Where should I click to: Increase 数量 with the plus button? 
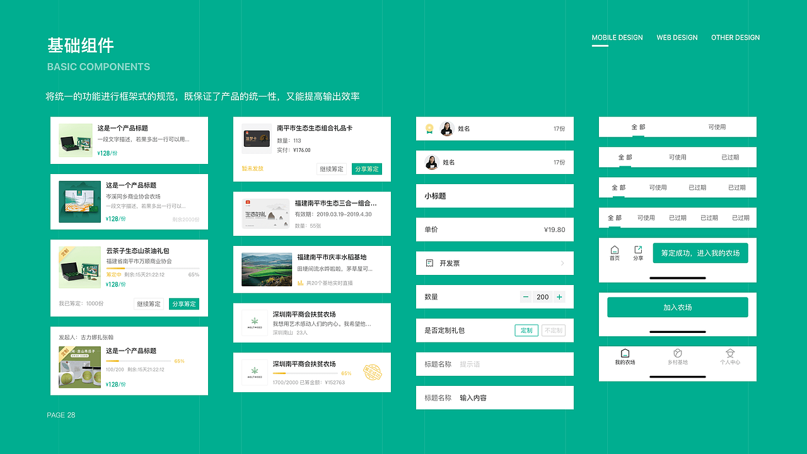pyautogui.click(x=559, y=297)
